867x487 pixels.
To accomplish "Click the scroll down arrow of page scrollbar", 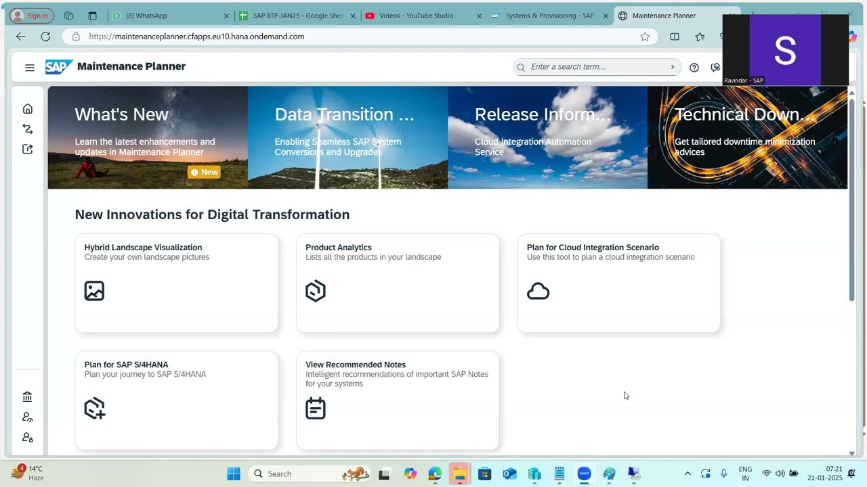I will coord(852,453).
